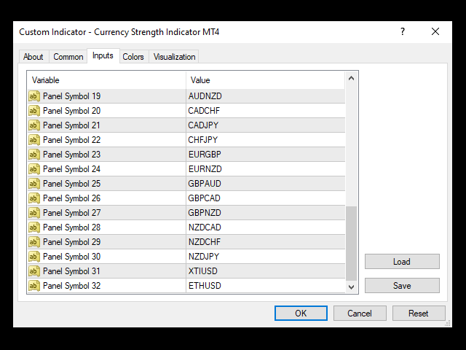Select the AUDNZD value cell
Image resolution: width=466 pixels, height=350 pixels.
pyautogui.click(x=265, y=96)
